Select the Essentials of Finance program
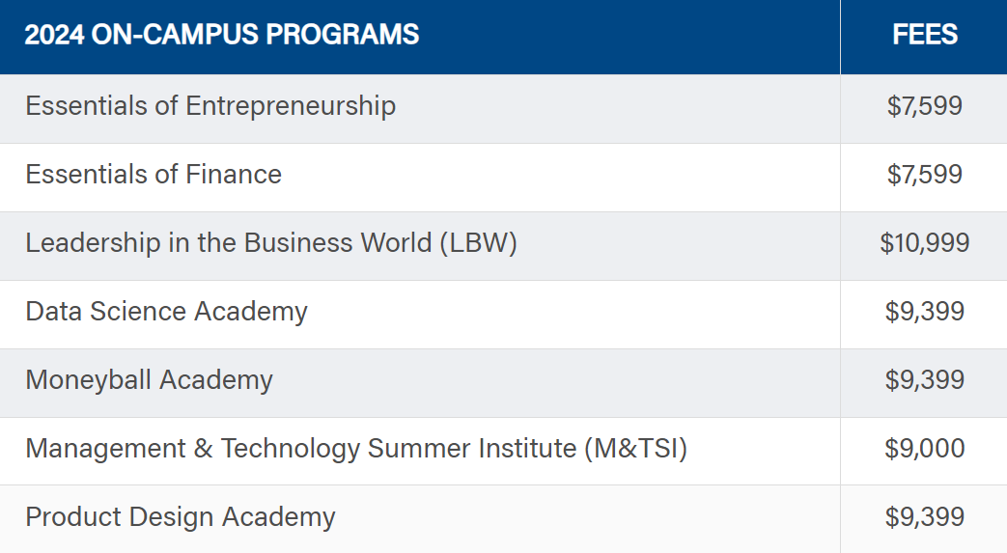Viewport: 1007px width, 553px height. click(154, 175)
